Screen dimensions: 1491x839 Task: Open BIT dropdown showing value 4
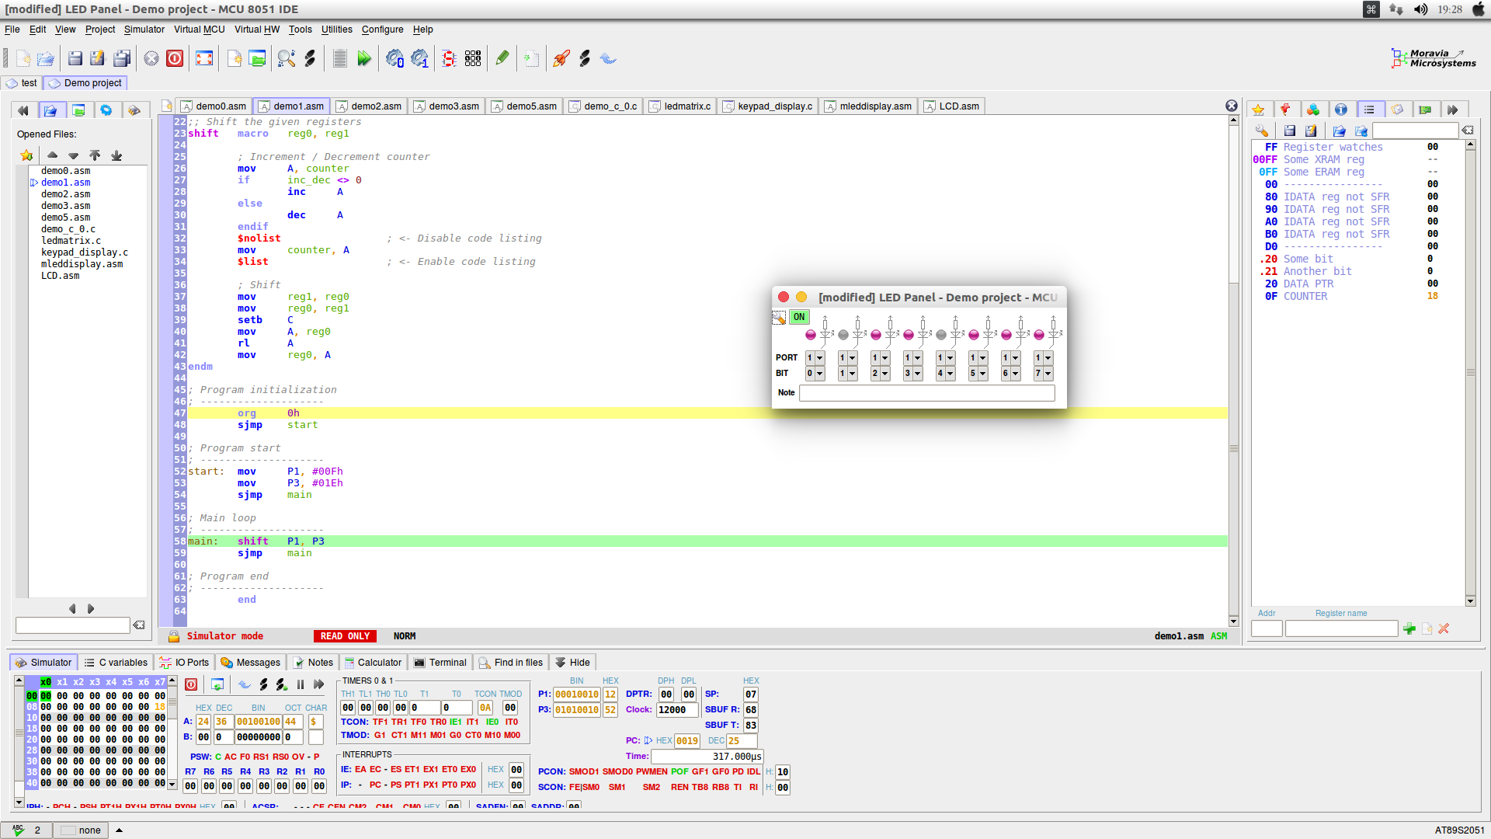coord(945,374)
